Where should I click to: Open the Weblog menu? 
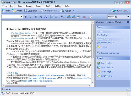[58, 6]
